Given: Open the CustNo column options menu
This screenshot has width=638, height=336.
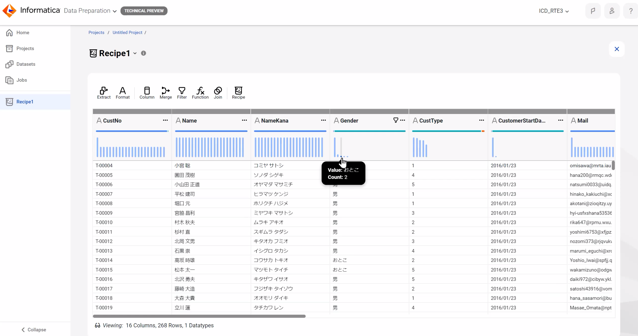Looking at the screenshot, I should (x=165, y=120).
